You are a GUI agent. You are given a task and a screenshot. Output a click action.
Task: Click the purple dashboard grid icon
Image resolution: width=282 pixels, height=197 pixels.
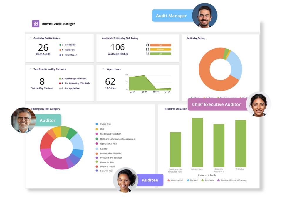pyautogui.click(x=36, y=23)
